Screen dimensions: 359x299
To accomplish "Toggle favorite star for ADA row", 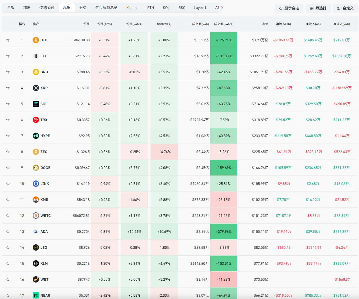I will (8, 232).
